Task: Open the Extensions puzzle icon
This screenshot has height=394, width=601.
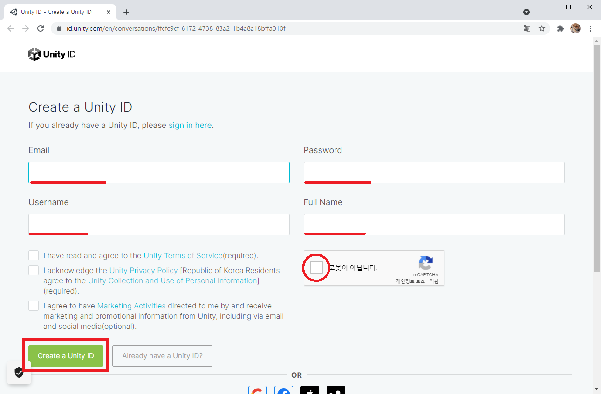Action: coord(560,28)
